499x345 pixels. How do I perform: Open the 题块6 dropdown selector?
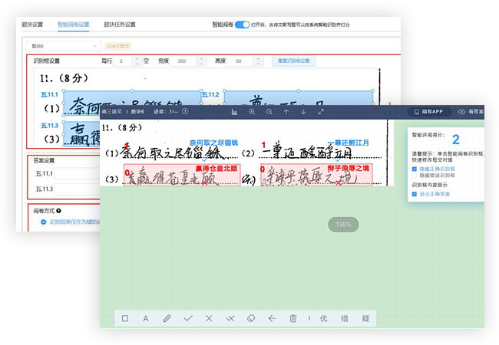[x=64, y=45]
